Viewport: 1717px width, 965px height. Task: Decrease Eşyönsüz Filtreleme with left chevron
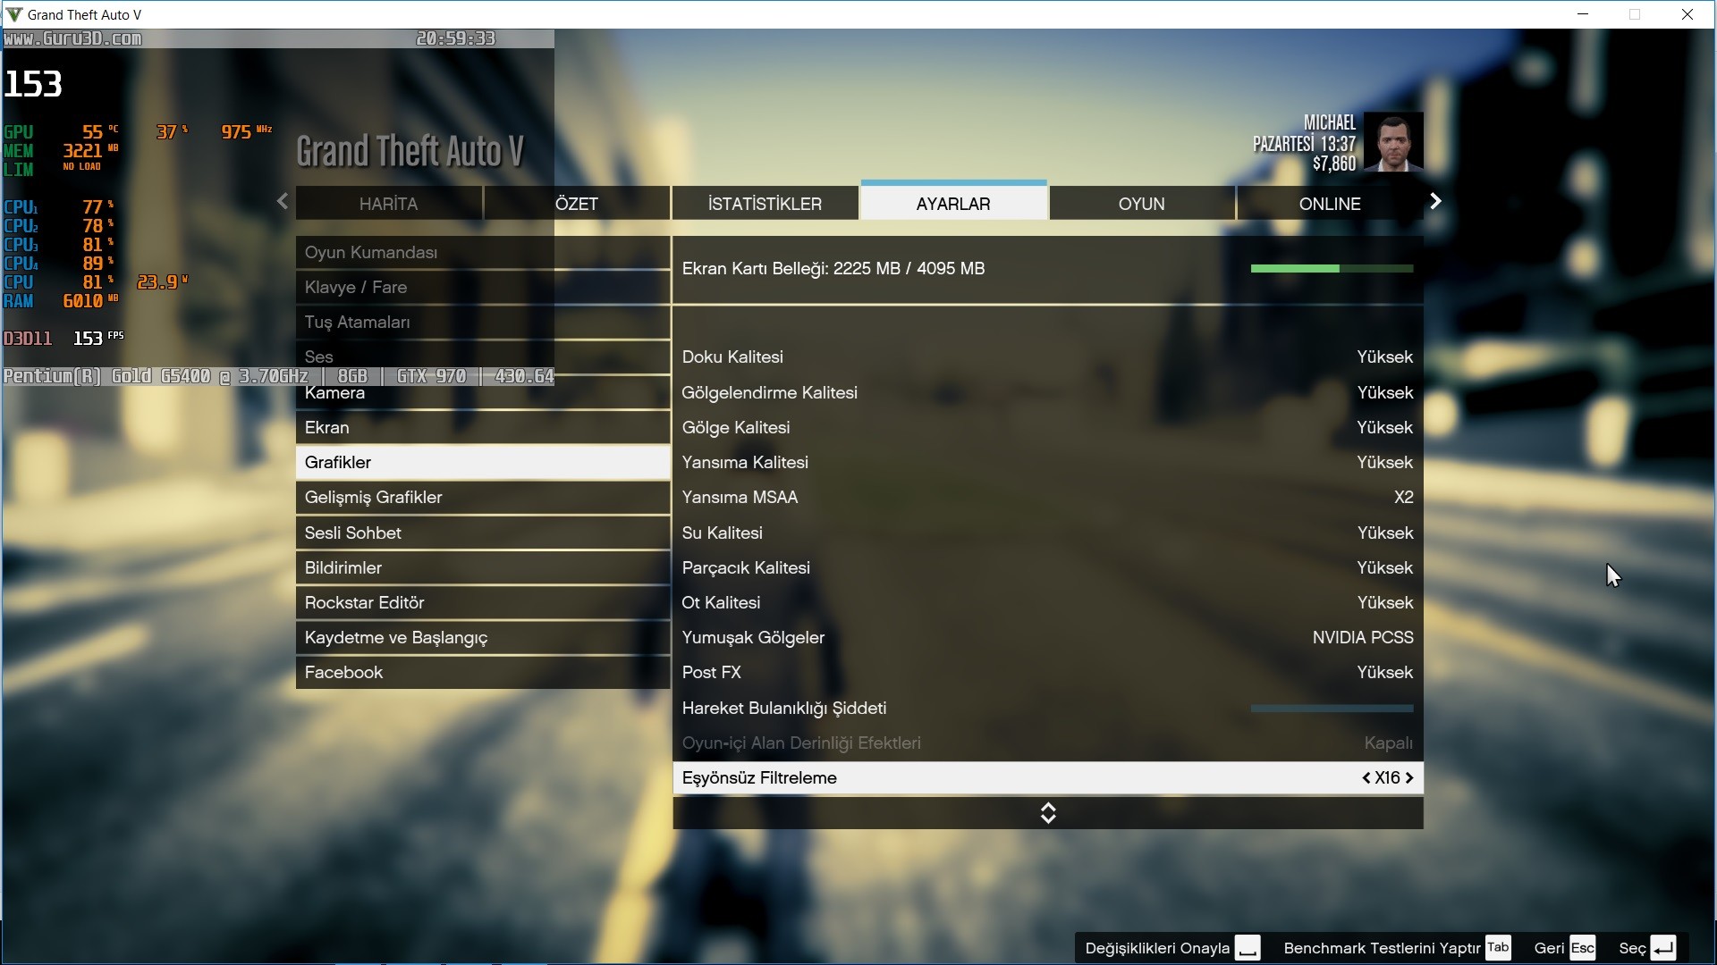coord(1366,778)
